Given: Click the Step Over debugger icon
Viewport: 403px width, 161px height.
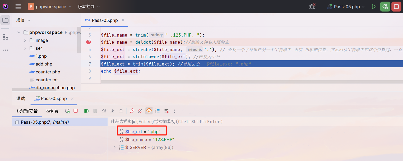Looking at the screenshot, I should tap(104, 111).
